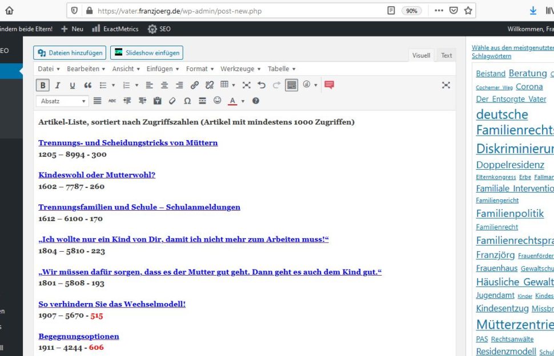Open the Absatz paragraph format dropdown
Image resolution: width=554 pixels, height=356 pixels.
point(62,101)
